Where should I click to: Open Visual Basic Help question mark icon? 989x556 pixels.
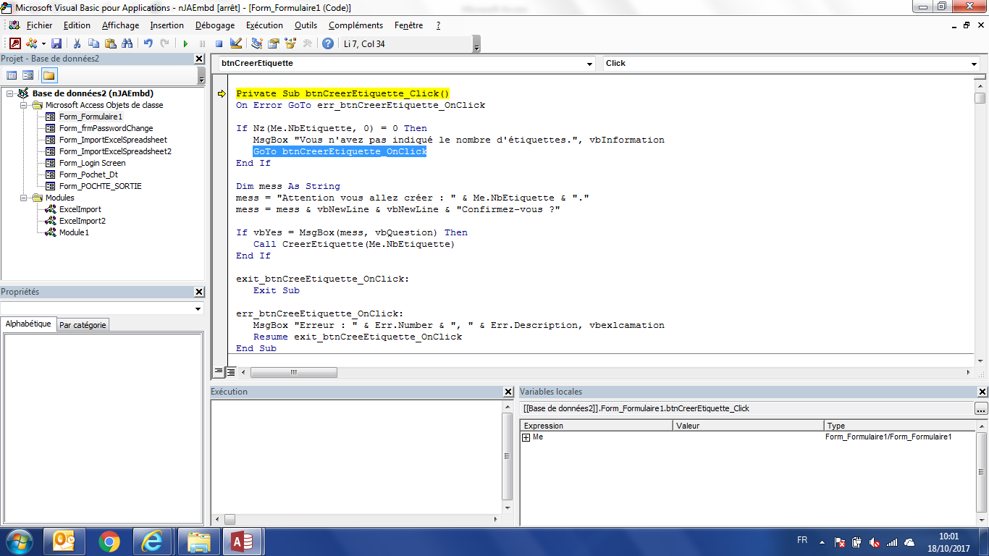(x=328, y=43)
